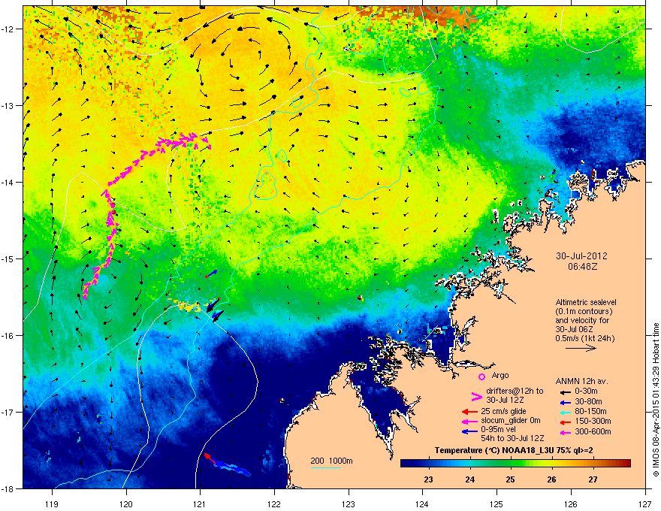
Task: Click the color bar value '25'
Action: tap(511, 479)
